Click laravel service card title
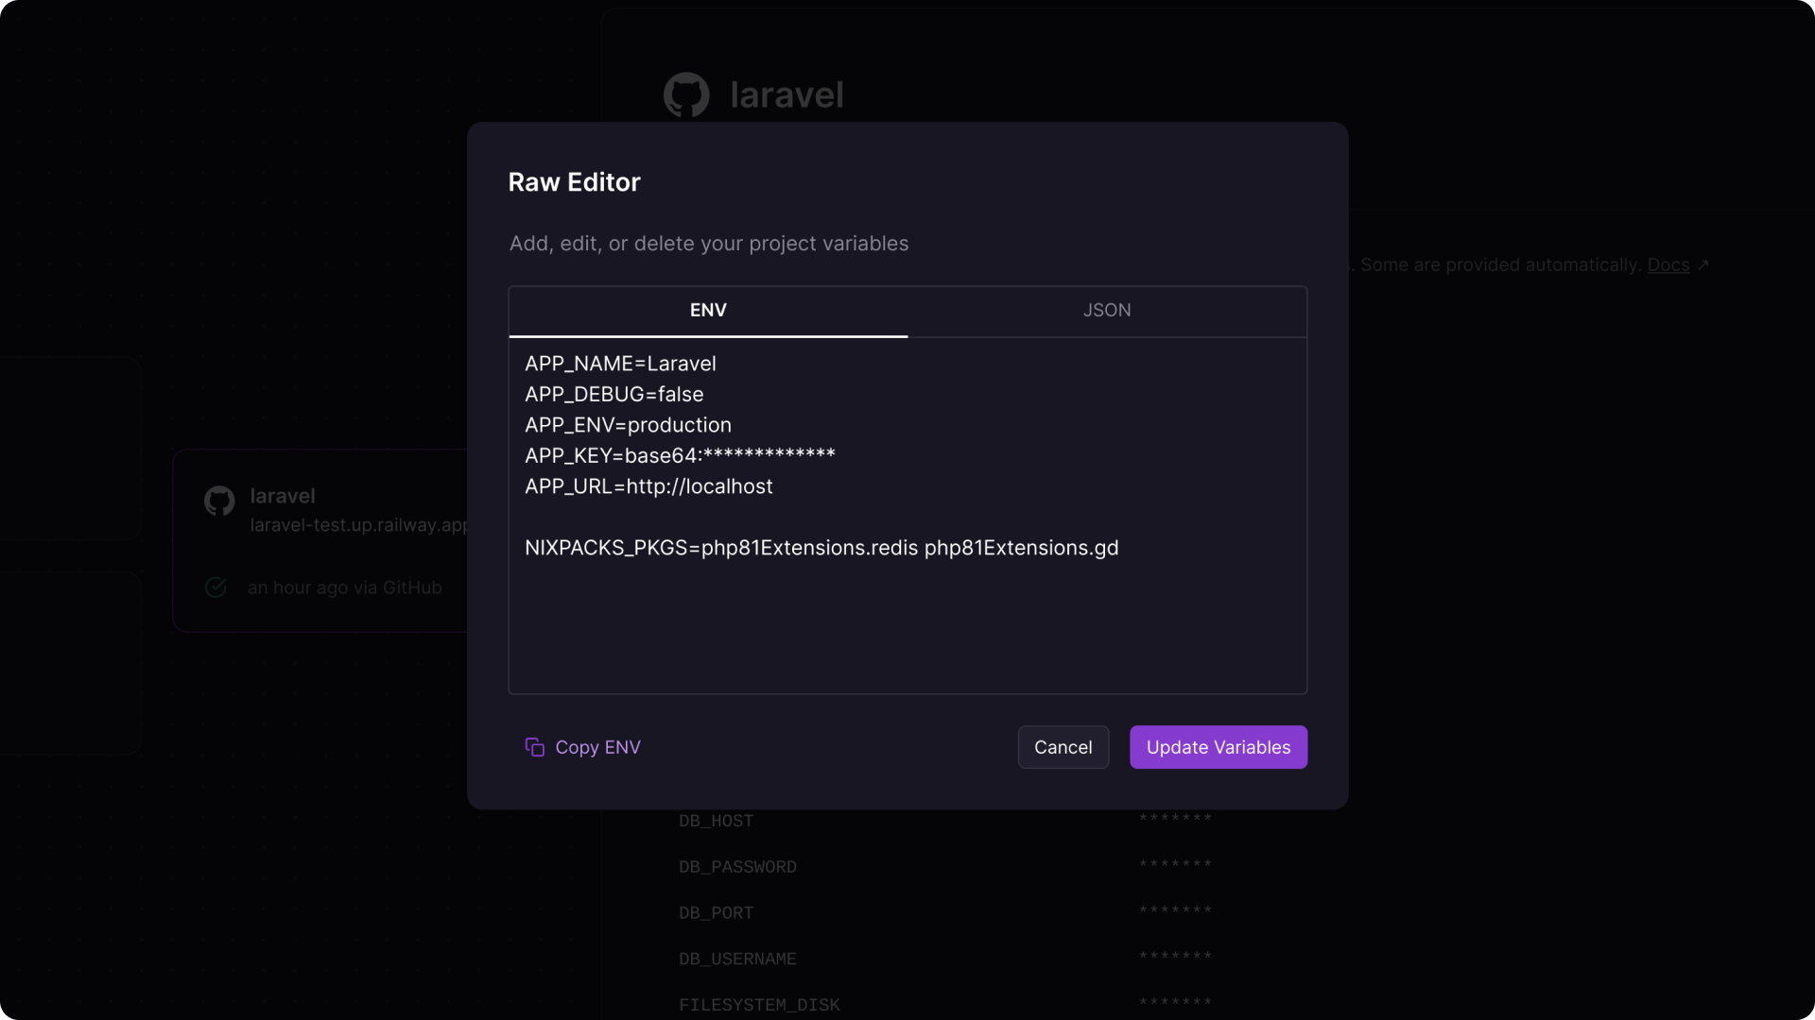 pos(283,496)
